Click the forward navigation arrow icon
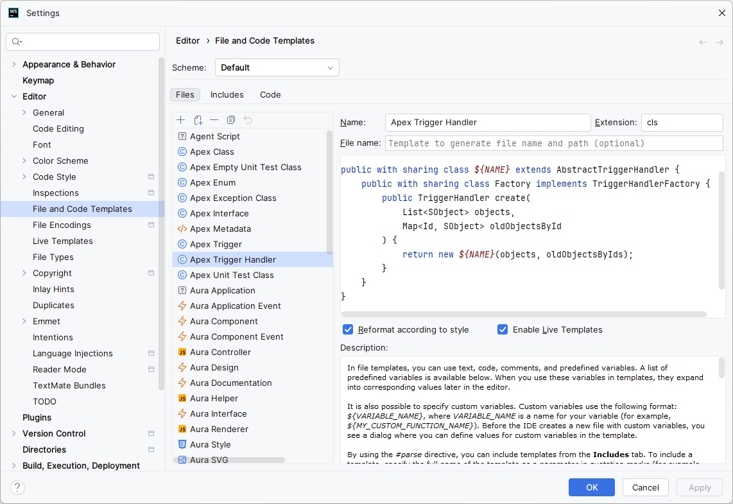This screenshot has width=733, height=504. tap(720, 42)
